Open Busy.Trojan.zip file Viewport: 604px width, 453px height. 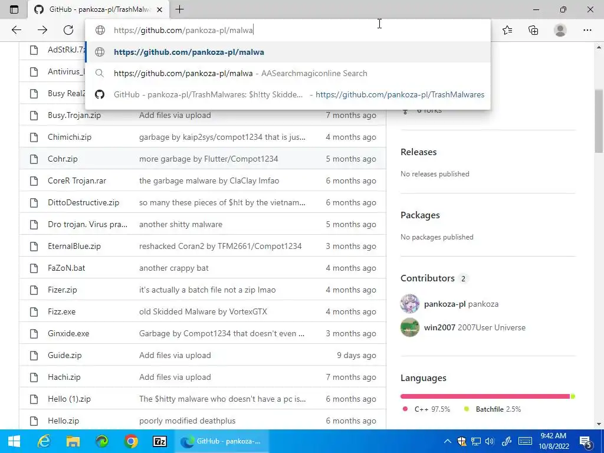[74, 115]
